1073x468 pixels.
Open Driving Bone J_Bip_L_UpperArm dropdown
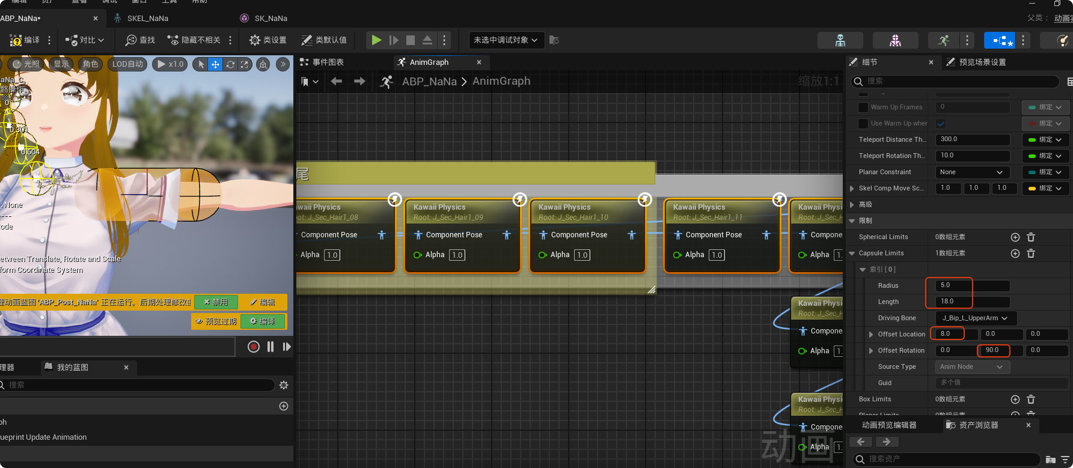976,318
